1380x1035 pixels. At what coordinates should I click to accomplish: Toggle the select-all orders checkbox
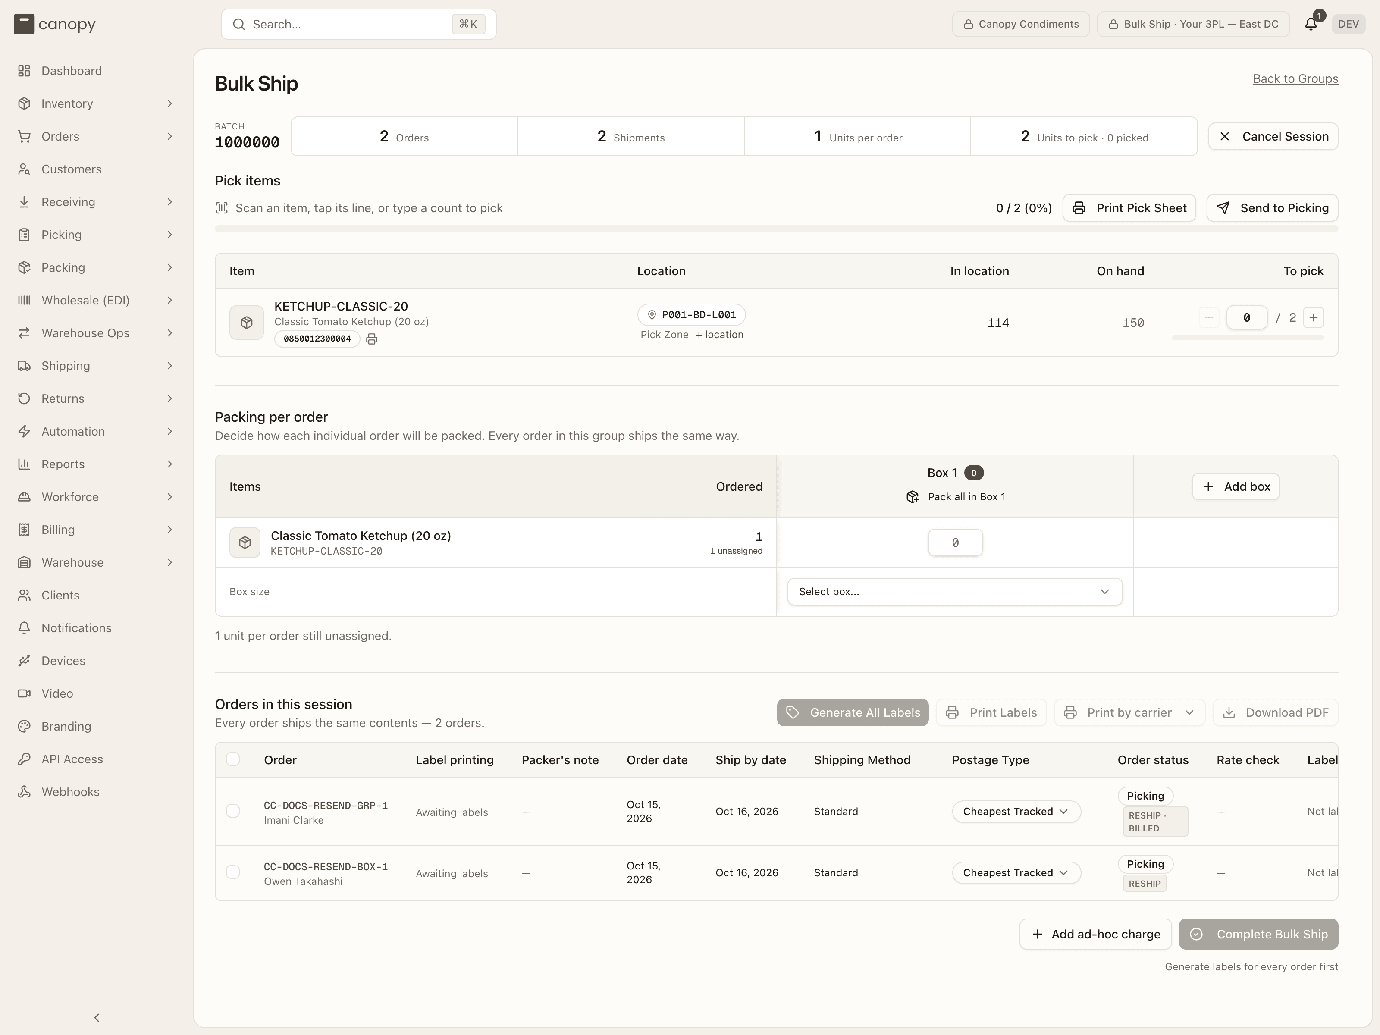[x=233, y=759]
